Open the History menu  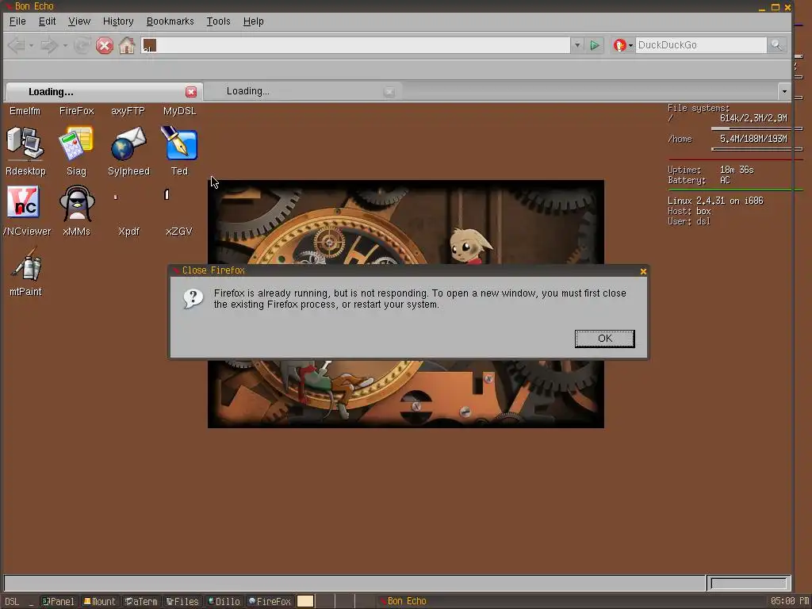pyautogui.click(x=118, y=21)
